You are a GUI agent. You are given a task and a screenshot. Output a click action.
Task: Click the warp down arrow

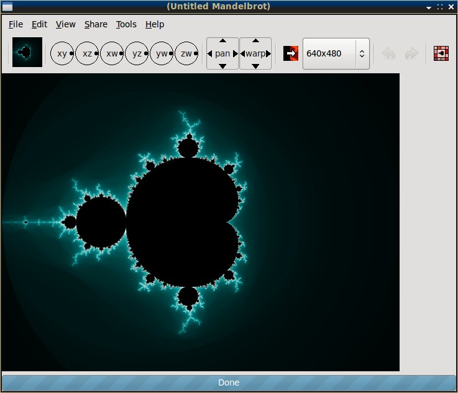pos(255,66)
